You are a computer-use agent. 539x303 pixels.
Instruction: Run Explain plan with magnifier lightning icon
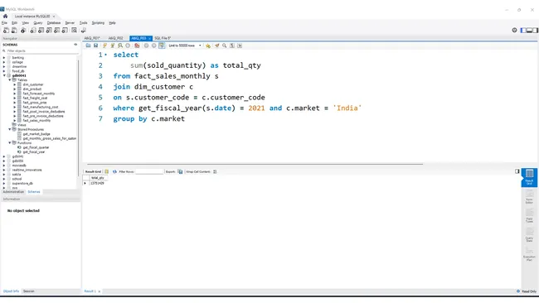[120, 46]
